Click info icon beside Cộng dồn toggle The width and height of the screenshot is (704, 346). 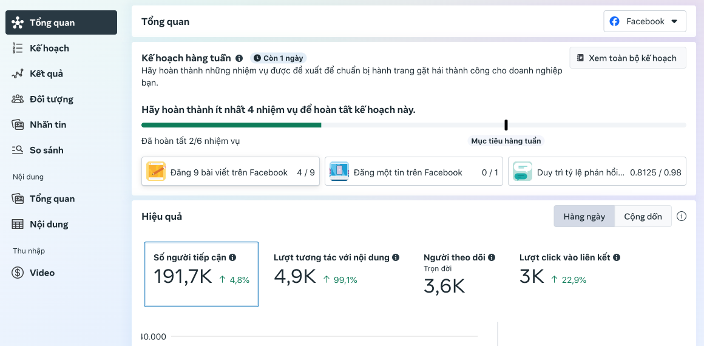[682, 217]
